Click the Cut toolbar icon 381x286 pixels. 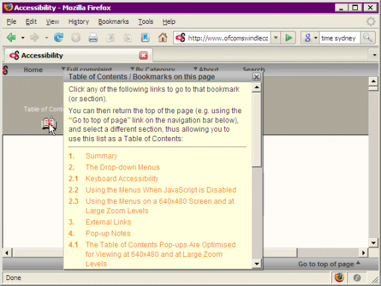click(x=110, y=38)
